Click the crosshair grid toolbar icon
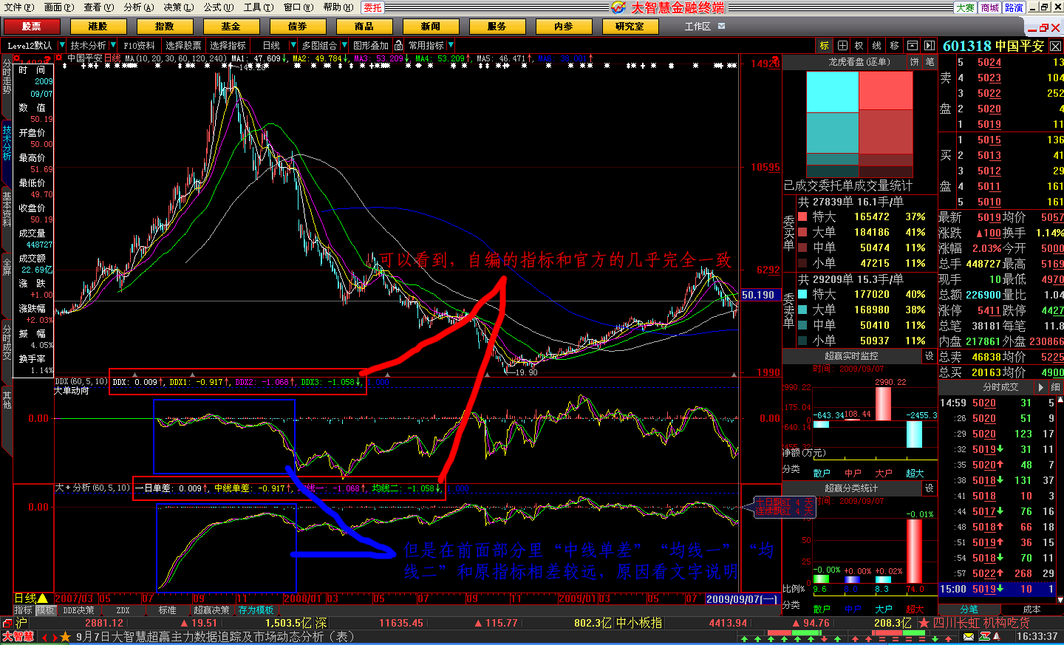This screenshot has height=645, width=1064. 842,46
